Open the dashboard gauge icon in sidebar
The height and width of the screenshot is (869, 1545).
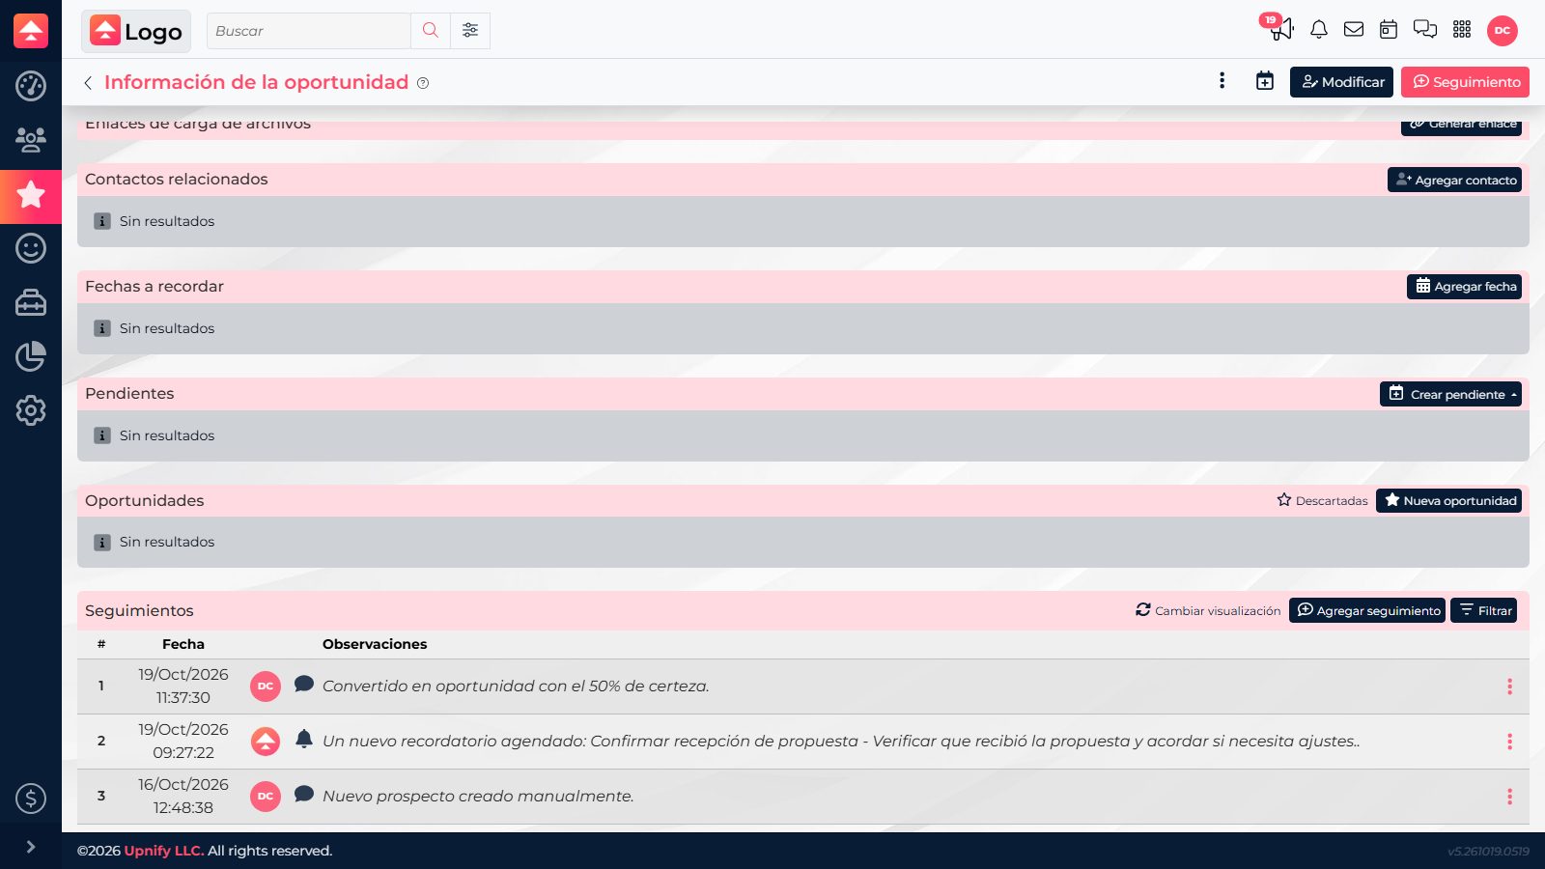coord(31,86)
